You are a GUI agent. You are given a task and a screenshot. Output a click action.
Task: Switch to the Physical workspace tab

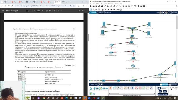pos(101,12)
